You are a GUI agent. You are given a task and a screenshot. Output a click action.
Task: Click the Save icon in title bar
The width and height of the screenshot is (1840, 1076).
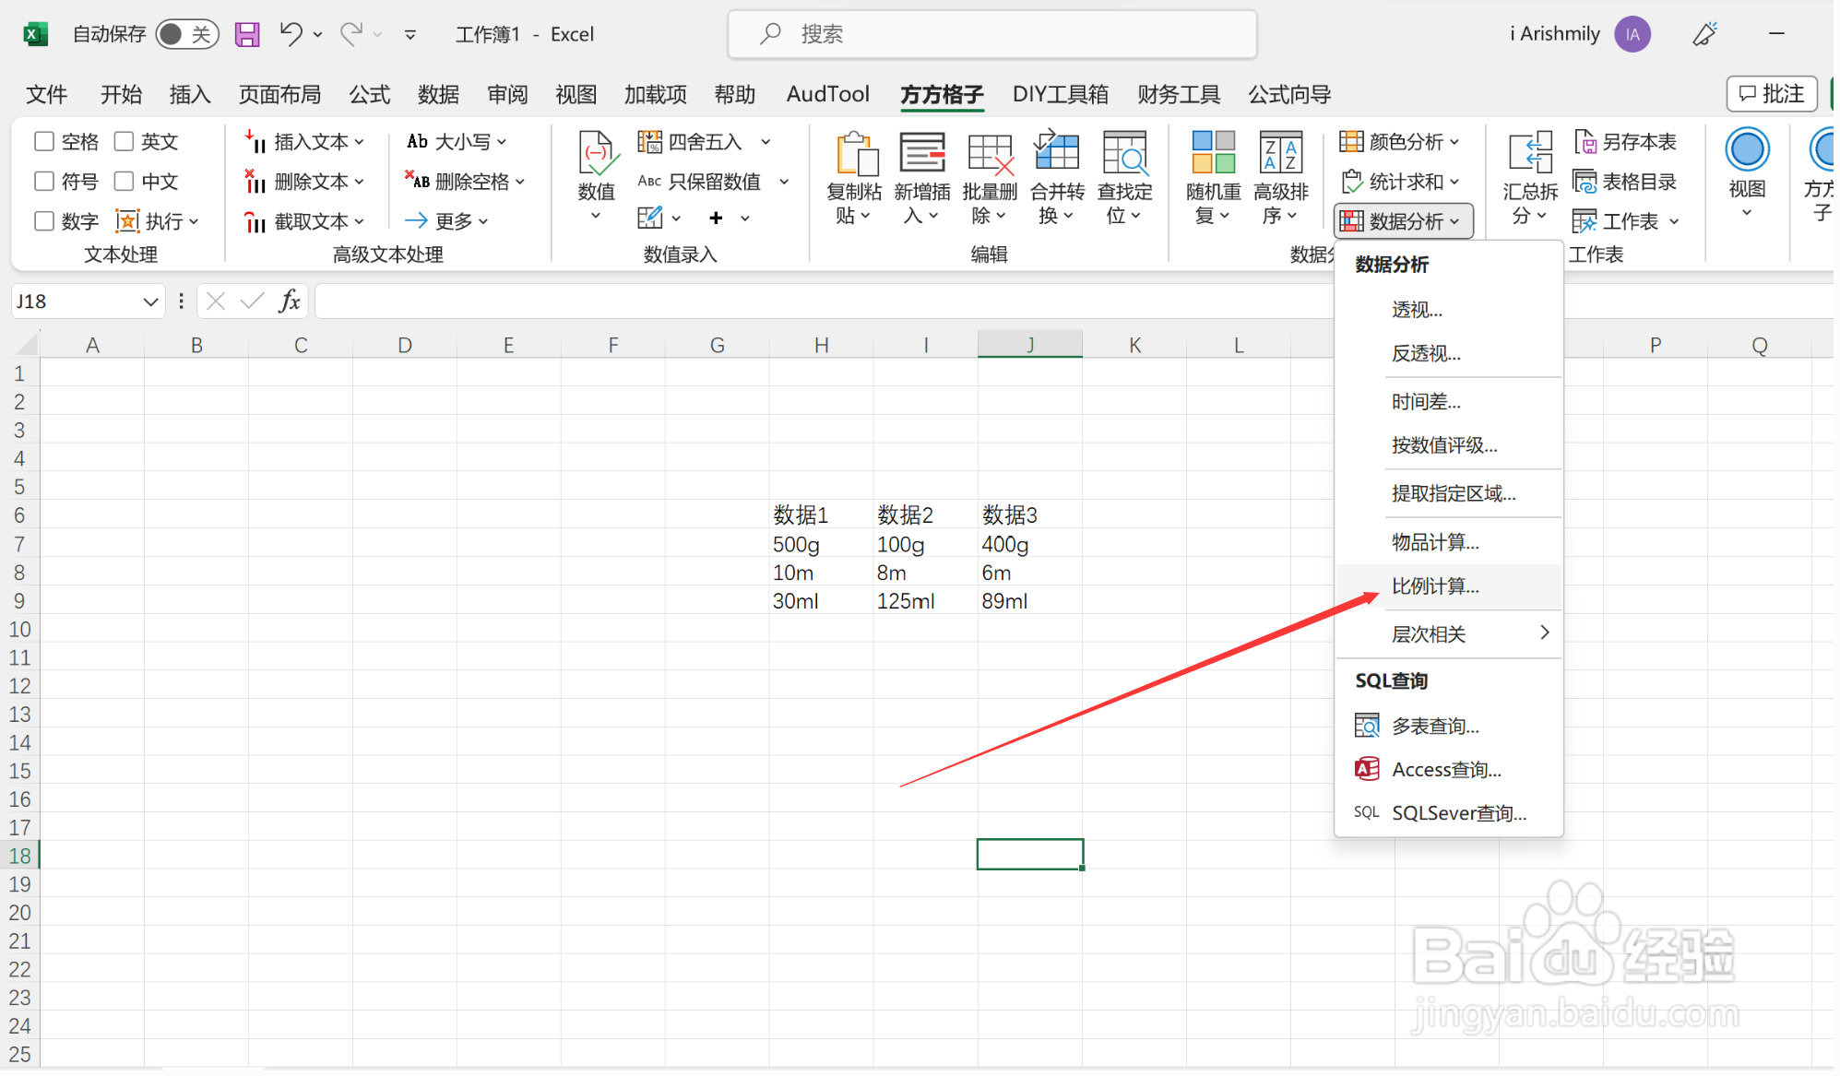point(247,35)
